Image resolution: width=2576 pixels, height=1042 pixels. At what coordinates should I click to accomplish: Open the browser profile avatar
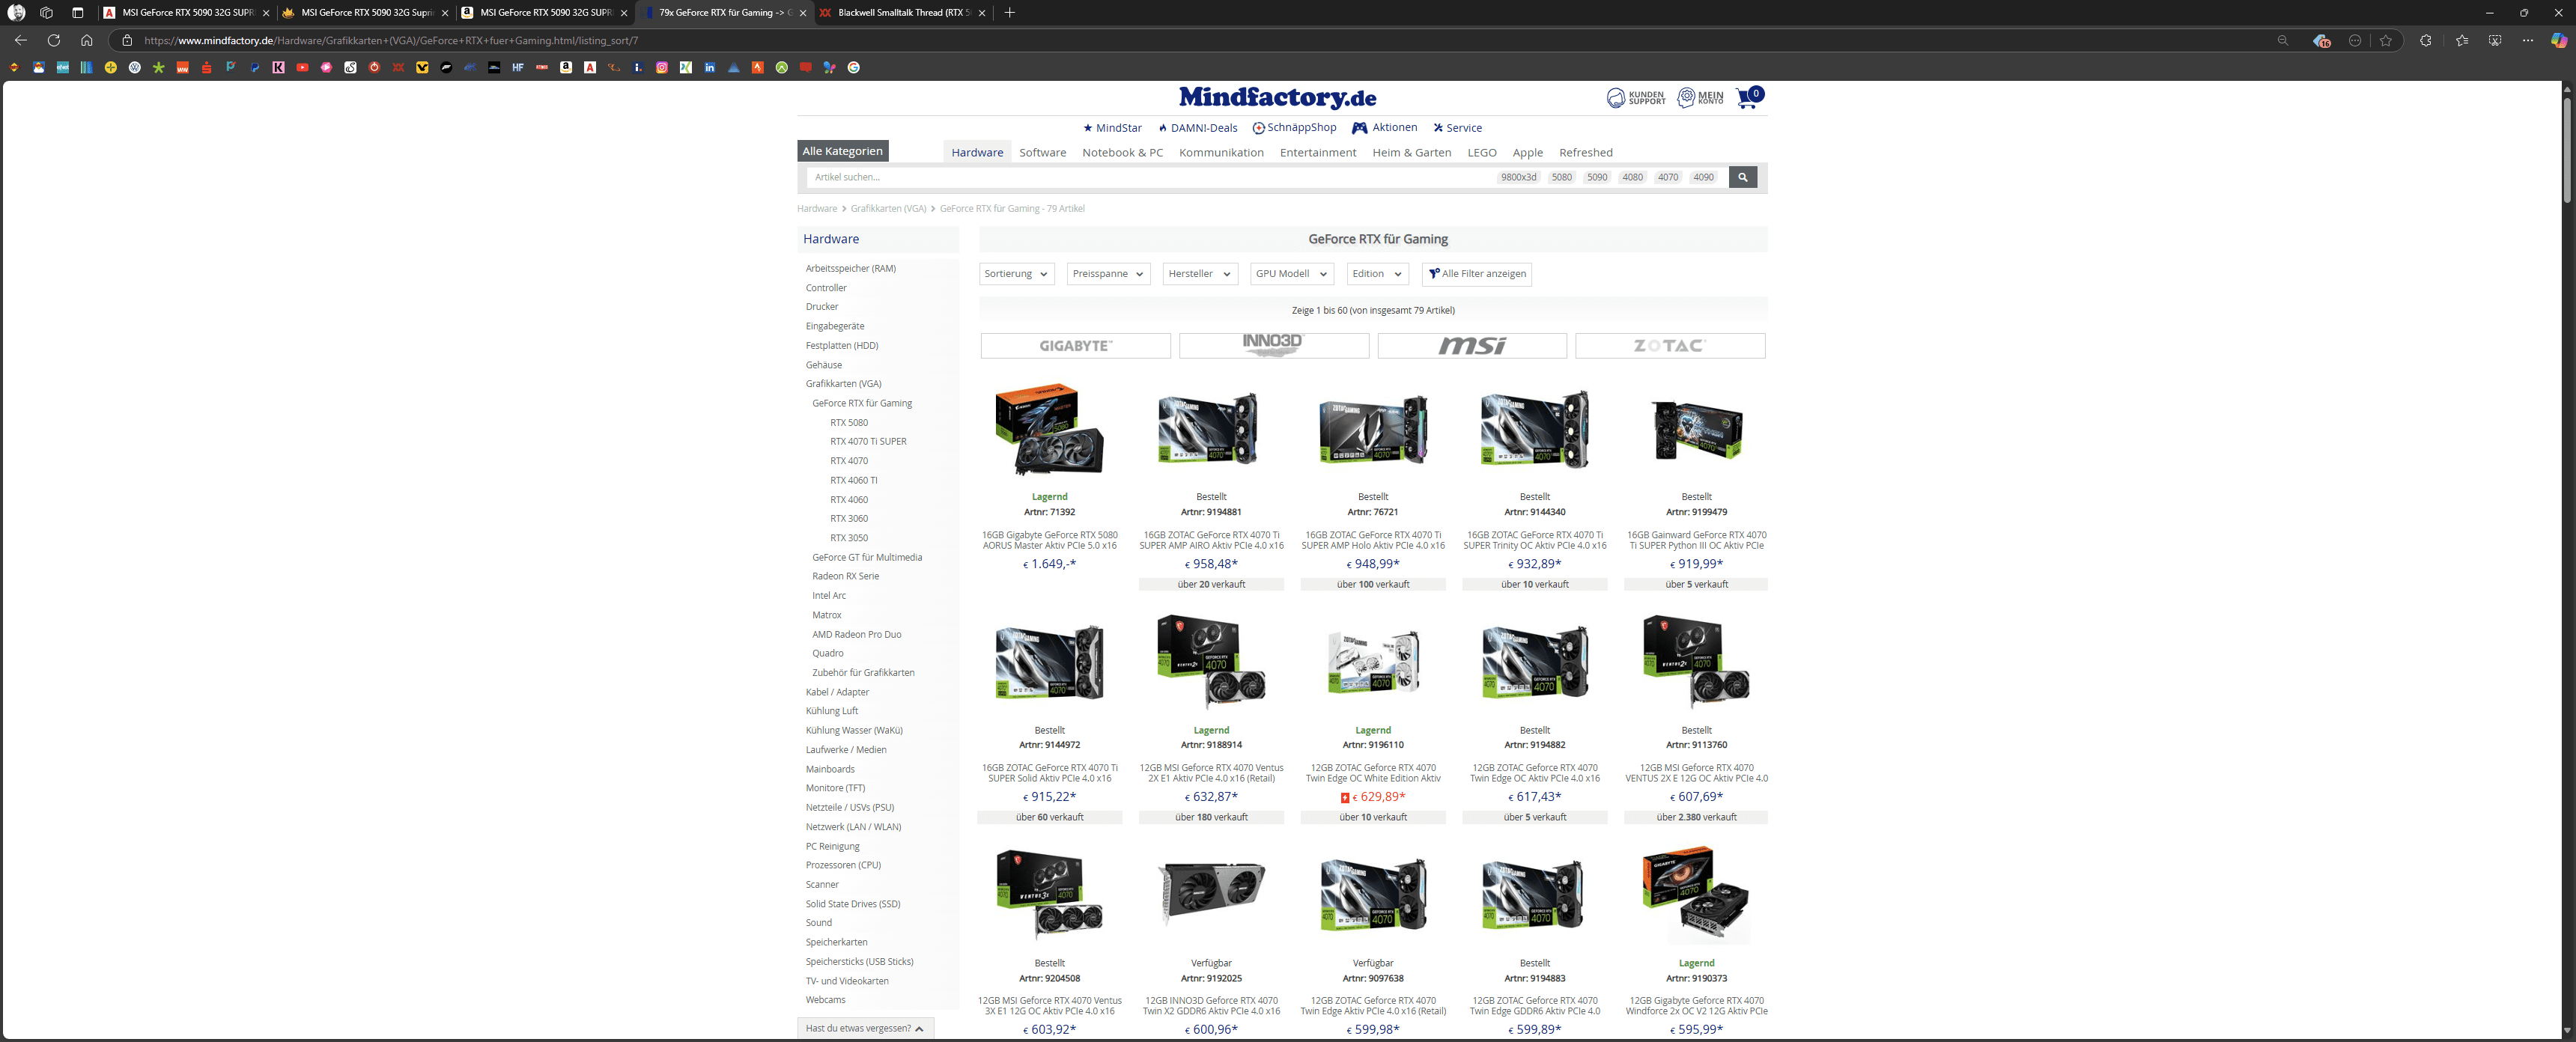16,13
